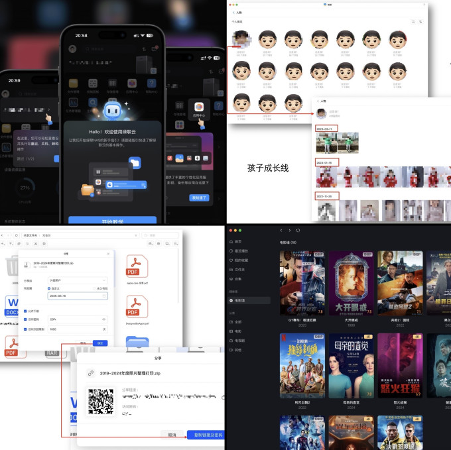Expand the device name chevron on left phone

click(x=48, y=109)
